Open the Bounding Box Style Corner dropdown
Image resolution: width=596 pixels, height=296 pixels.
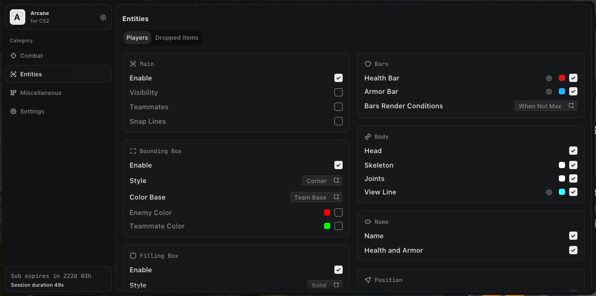coord(323,181)
